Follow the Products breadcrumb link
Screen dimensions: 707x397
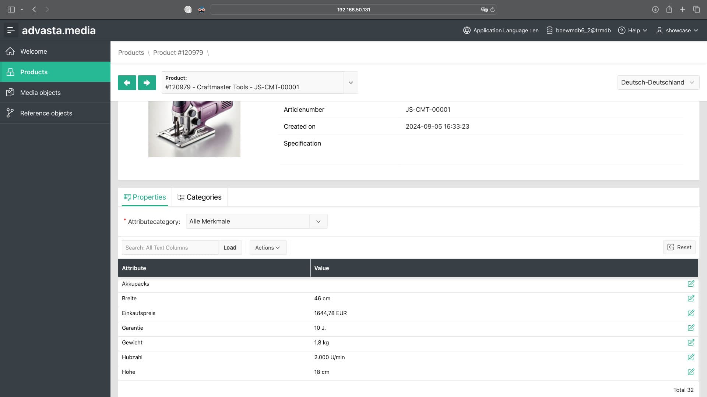[x=131, y=53]
